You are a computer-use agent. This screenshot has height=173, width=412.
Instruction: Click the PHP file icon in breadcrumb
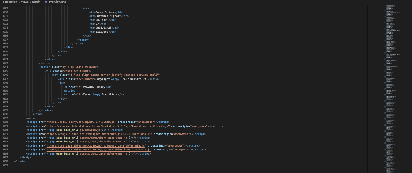46,2
